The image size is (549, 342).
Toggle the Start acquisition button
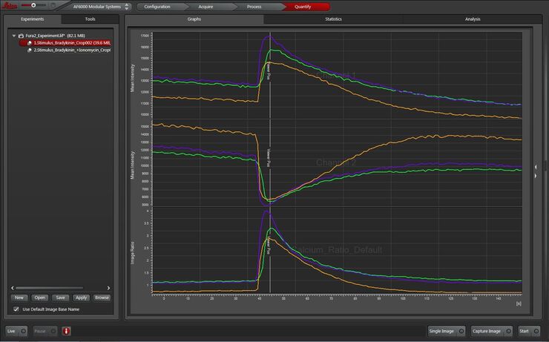click(x=529, y=331)
